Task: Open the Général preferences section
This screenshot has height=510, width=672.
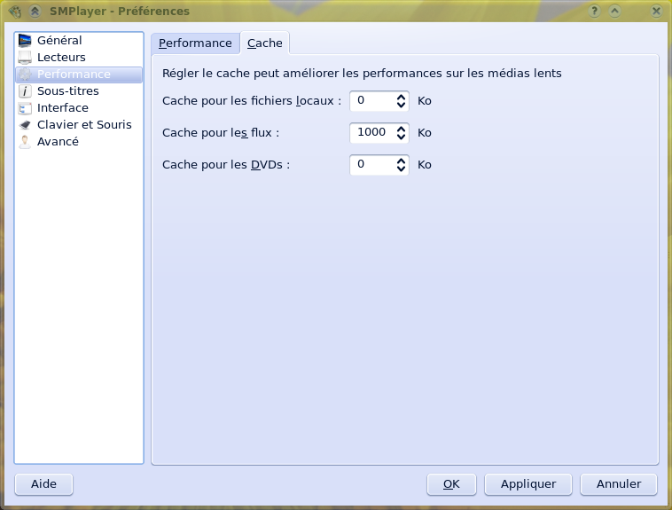Action: [x=59, y=41]
